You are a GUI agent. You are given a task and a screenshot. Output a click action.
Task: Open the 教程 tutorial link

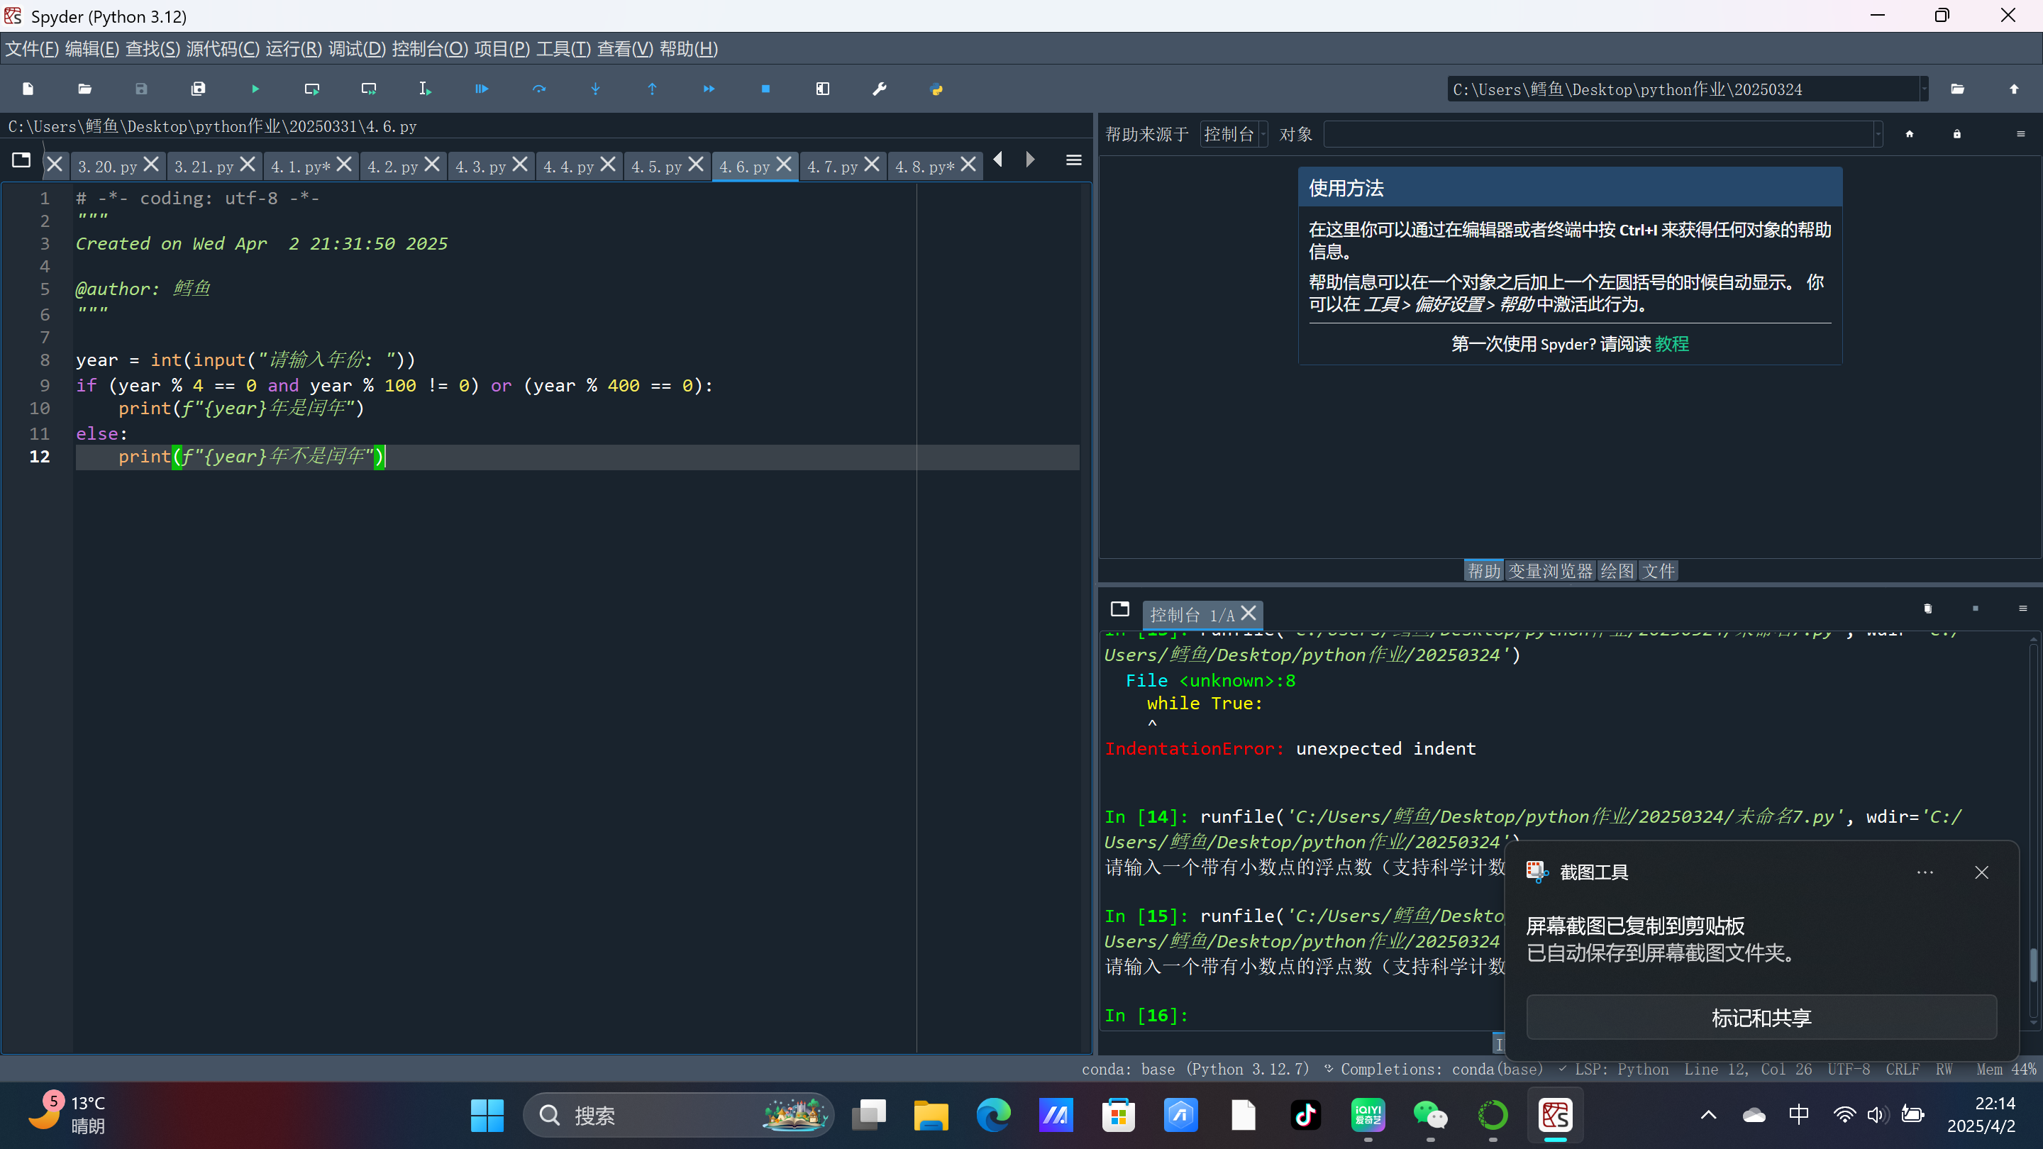click(x=1672, y=343)
